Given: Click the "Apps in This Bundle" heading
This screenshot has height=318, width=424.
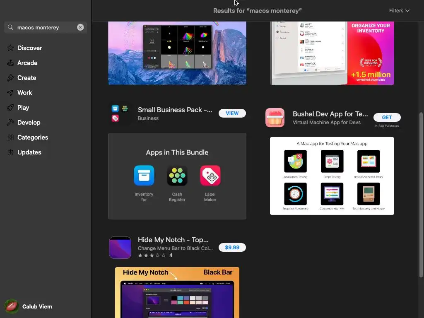Looking at the screenshot, I should pyautogui.click(x=177, y=152).
